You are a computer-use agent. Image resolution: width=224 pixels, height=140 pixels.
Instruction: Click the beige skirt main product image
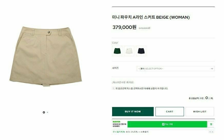click(x=46, y=57)
